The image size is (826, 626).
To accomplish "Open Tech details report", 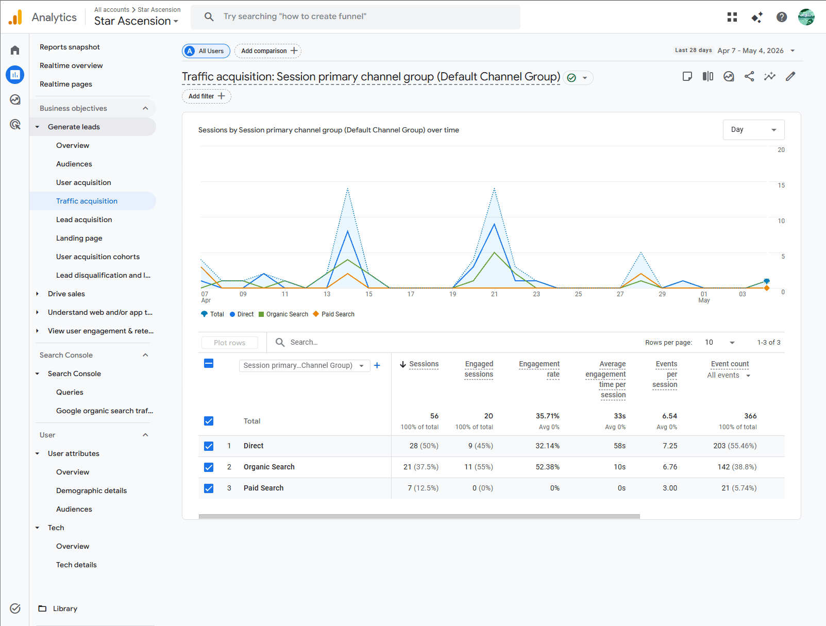I will point(76,565).
